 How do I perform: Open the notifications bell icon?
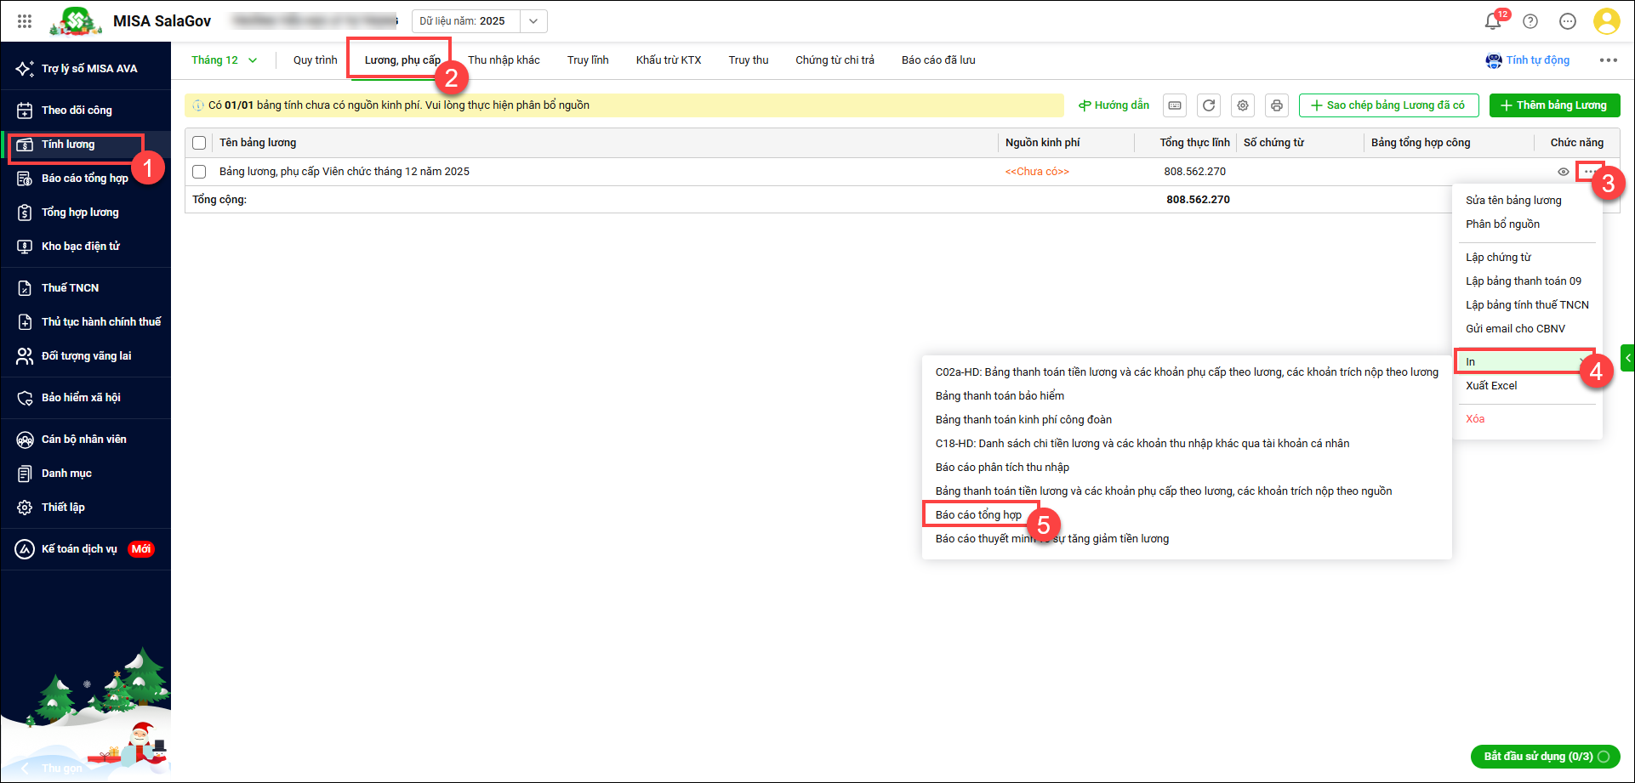pos(1493,21)
